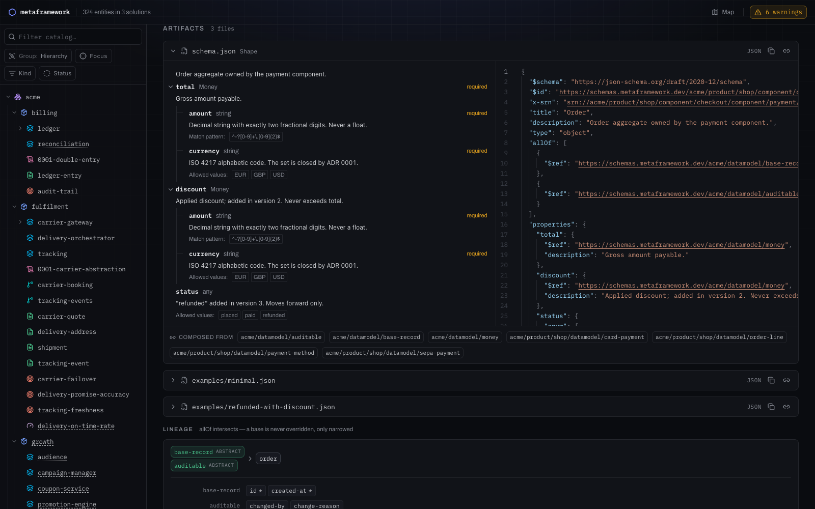This screenshot has height=509, width=815.
Task: Click the delivery-promise-accuracy target icon
Action: tap(30, 394)
